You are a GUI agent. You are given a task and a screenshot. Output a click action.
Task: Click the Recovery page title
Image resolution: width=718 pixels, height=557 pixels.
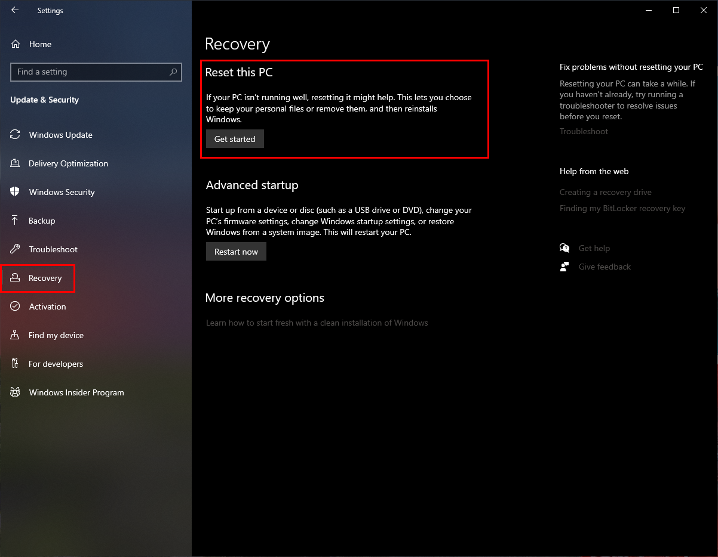click(x=237, y=44)
